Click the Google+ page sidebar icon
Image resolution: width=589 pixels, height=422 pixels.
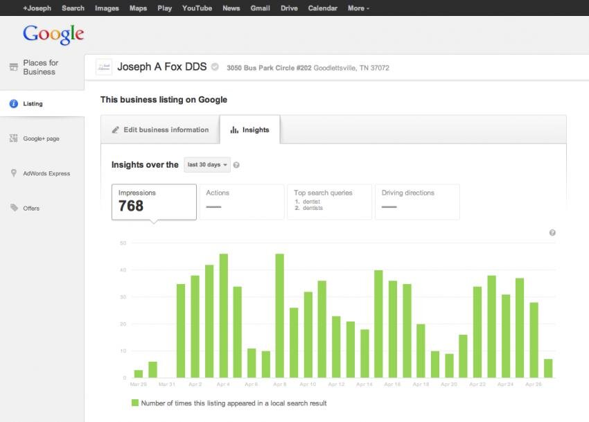coord(14,139)
